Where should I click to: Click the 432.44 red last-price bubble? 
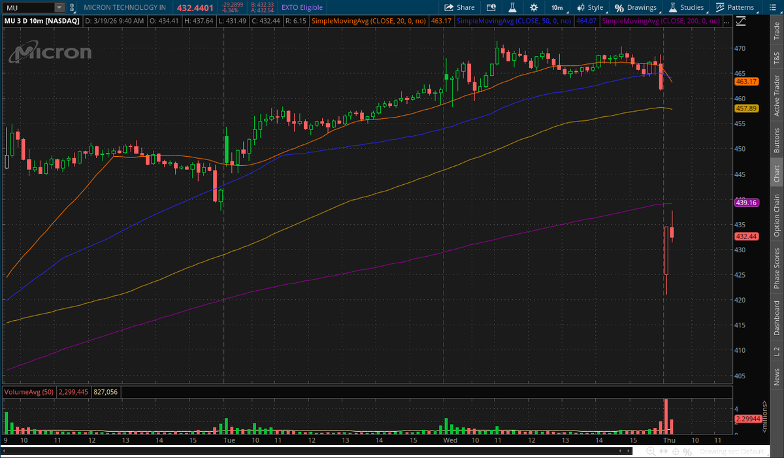745,237
